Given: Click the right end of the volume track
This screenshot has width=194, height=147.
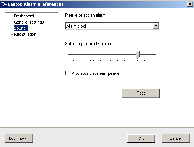Looking at the screenshot, I should coord(155,54).
